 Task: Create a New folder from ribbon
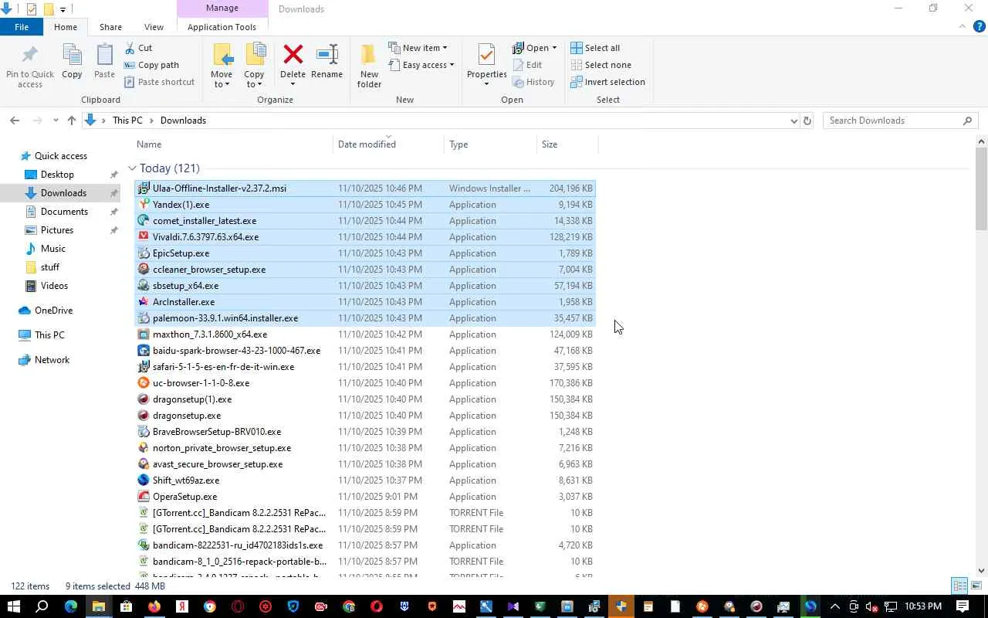(x=369, y=65)
